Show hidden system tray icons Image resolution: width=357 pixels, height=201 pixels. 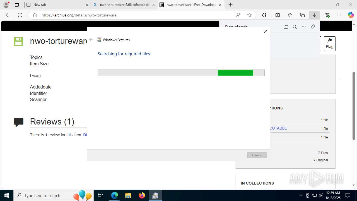coord(301,195)
